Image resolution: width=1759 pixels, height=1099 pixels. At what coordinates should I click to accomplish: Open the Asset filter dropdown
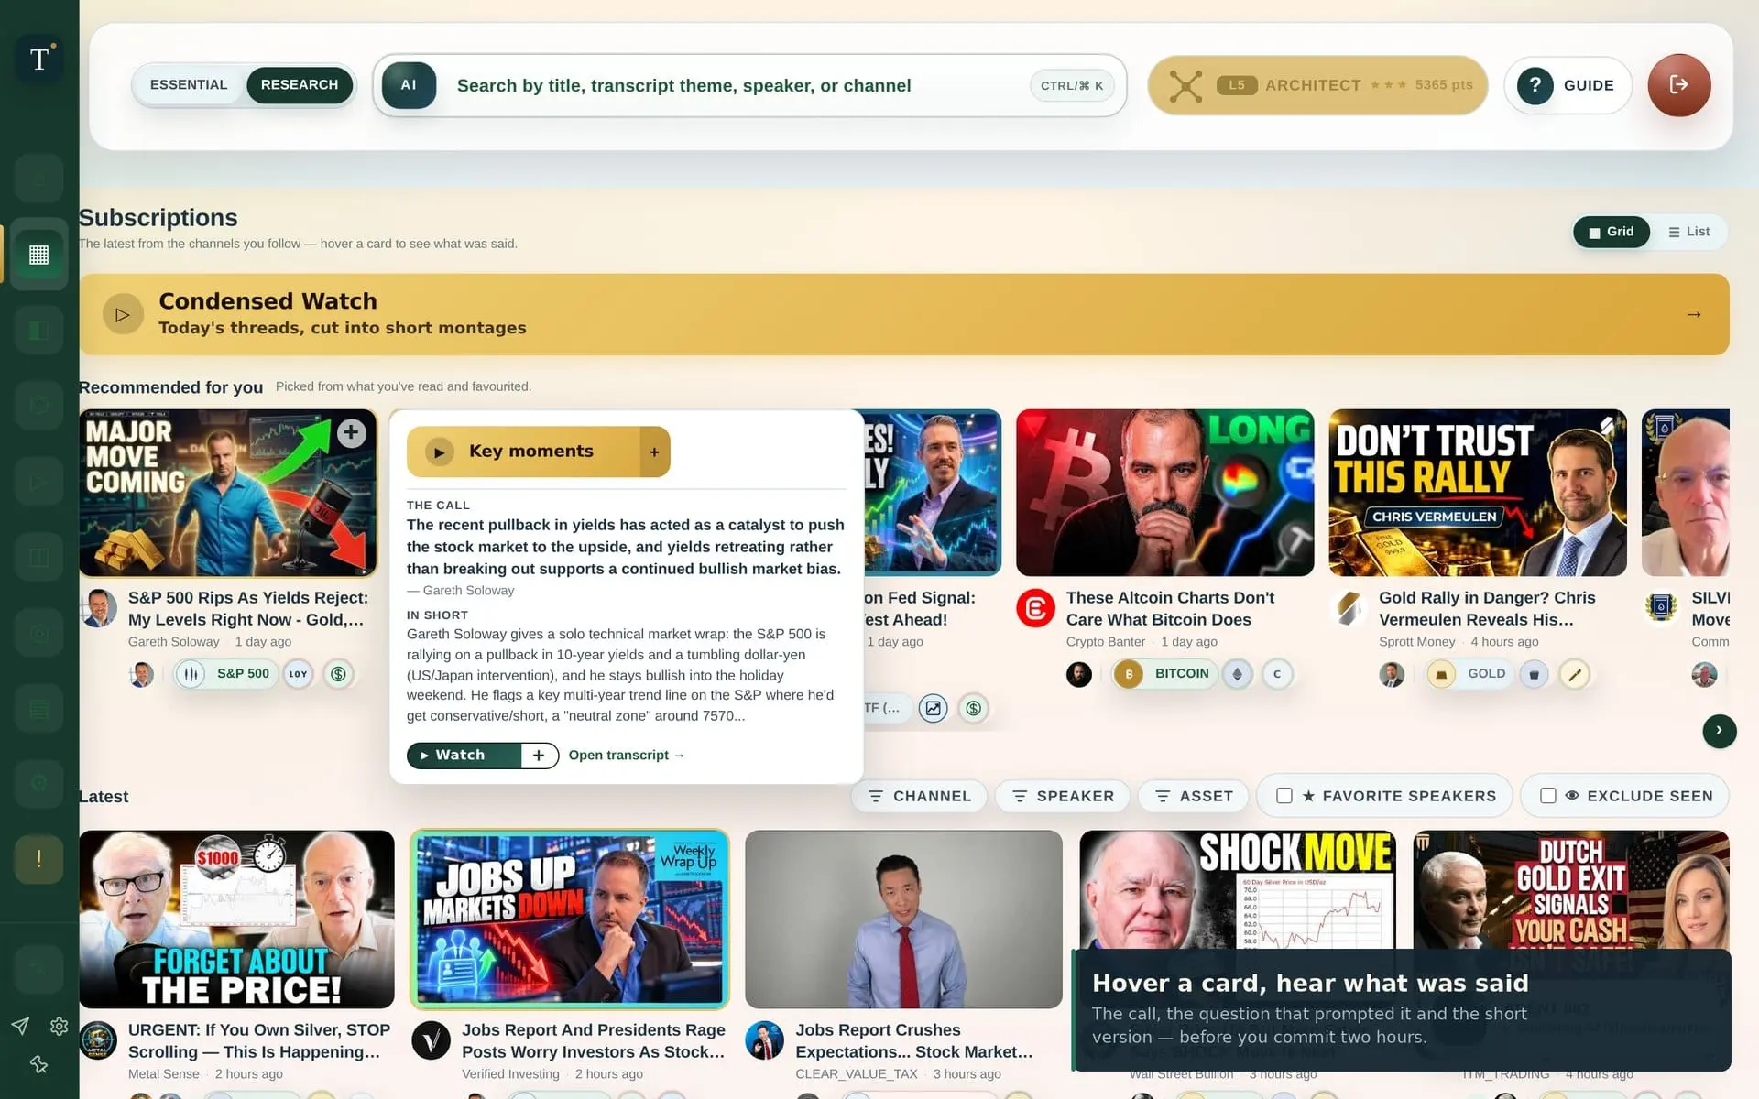point(1194,796)
